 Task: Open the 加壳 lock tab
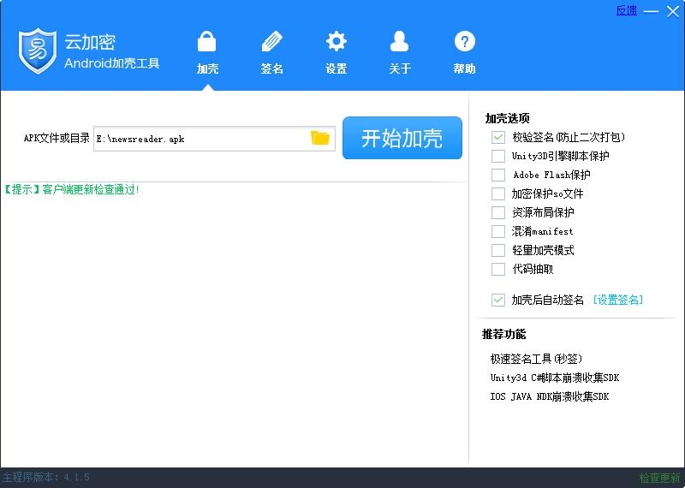pos(207,51)
